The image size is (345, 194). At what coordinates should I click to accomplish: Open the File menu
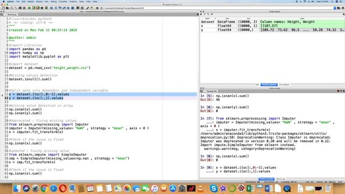(x=18, y=2)
